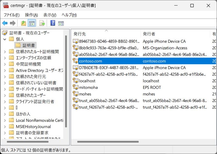
Task: Click the certificate icon of mohes row
Action: (x=75, y=94)
